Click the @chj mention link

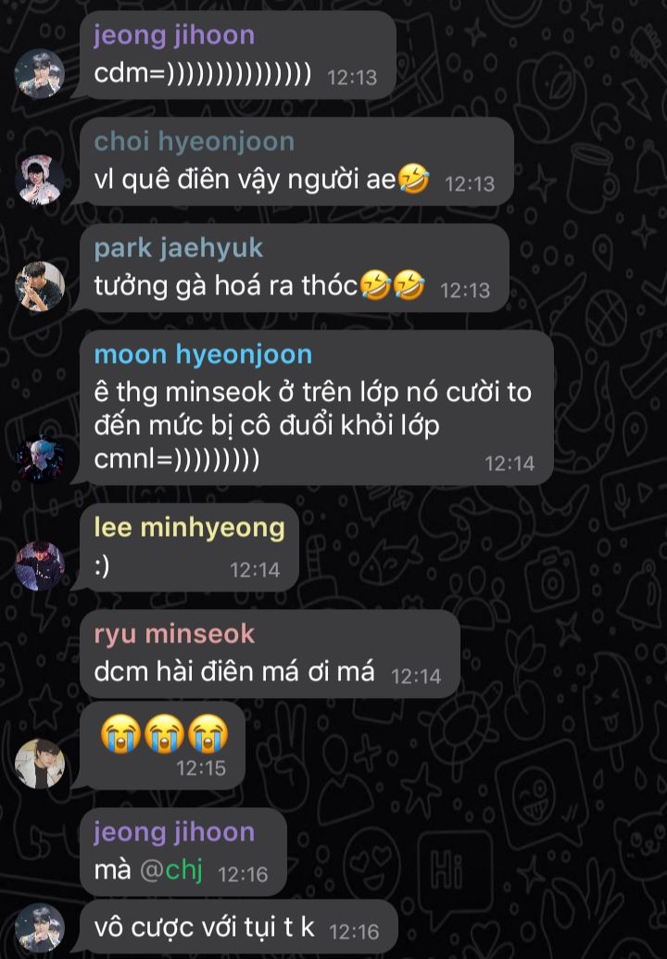170,870
